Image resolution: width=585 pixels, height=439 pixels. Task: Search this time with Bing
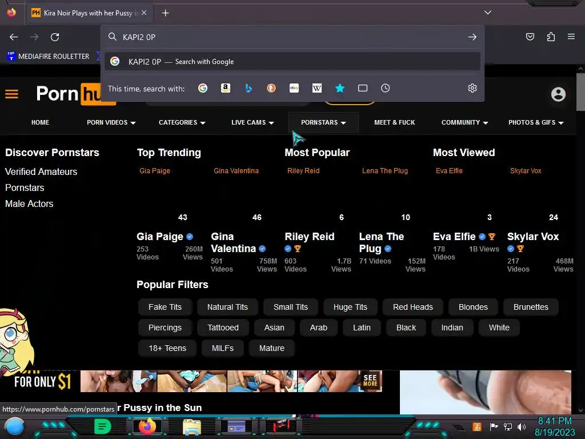pos(249,88)
